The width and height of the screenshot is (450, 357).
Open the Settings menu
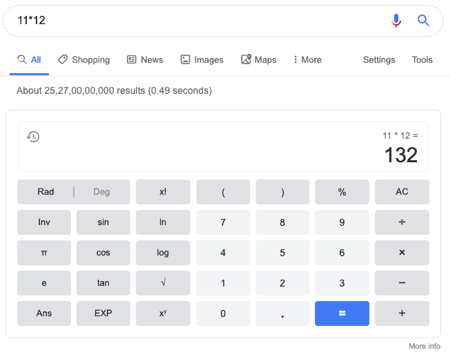[379, 59]
